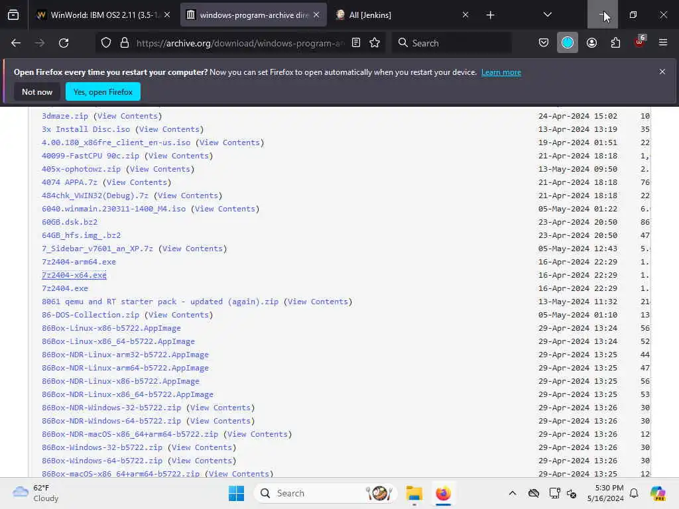View Contents of 86Box-Windows-64-b5722.zip
The image size is (679, 509).
pyautogui.click(x=202, y=461)
